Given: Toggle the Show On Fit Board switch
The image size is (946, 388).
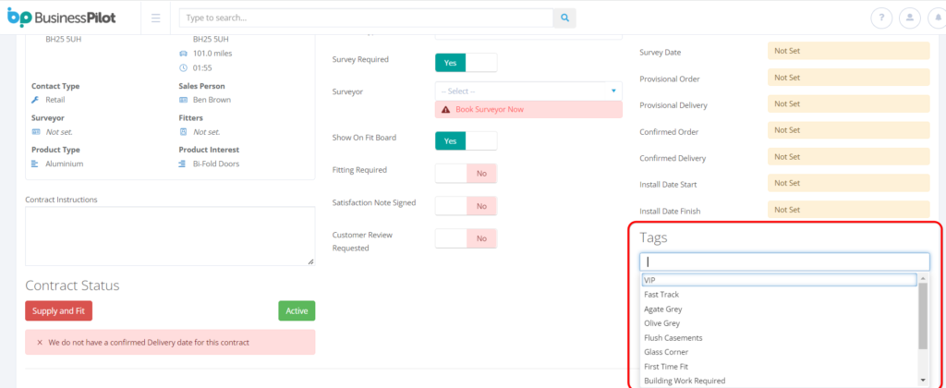Looking at the screenshot, I should [466, 140].
